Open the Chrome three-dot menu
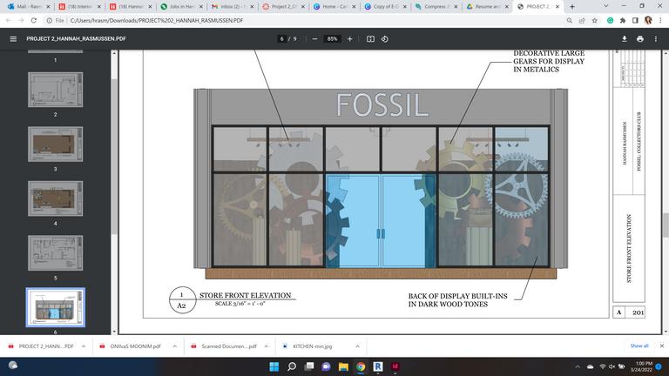This screenshot has width=669, height=376. 660,21
